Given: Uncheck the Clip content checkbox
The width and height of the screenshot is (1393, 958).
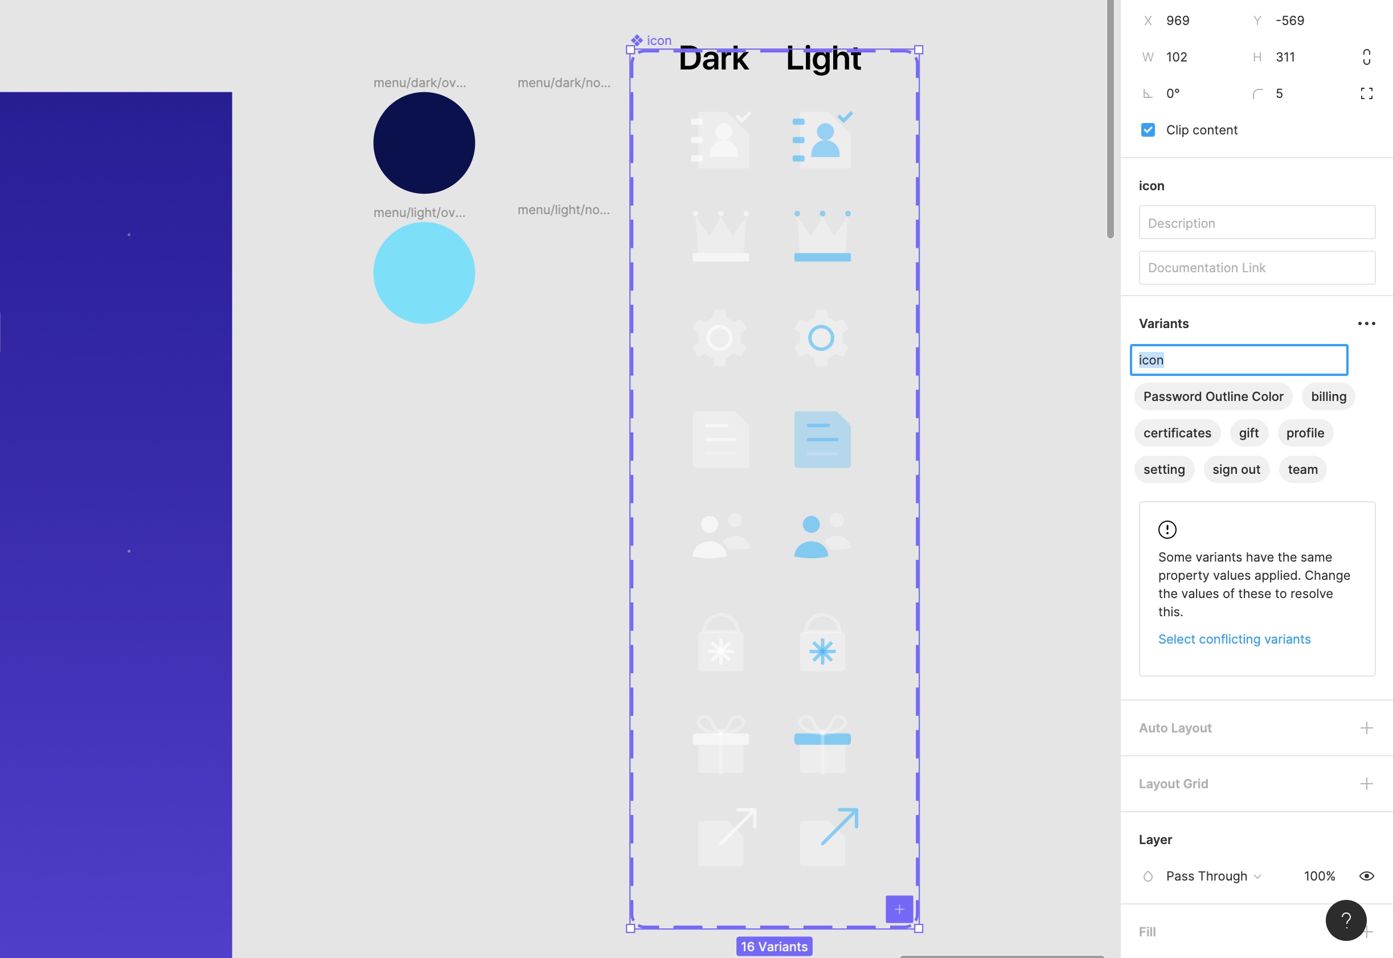Looking at the screenshot, I should [x=1148, y=130].
